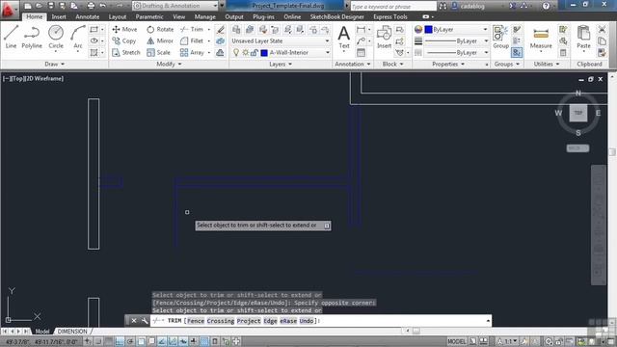Open the Manage ribbon tab

tap(204, 17)
